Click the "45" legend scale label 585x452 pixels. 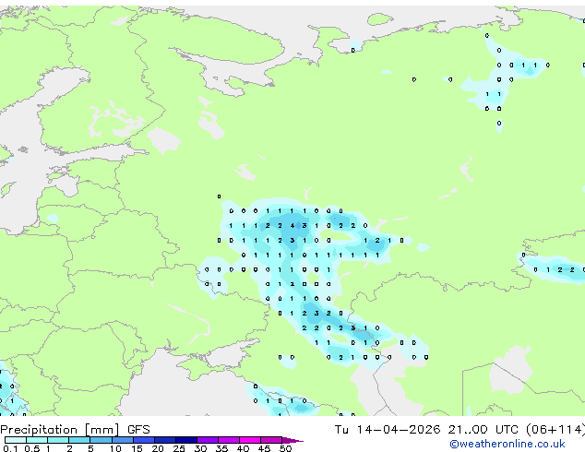pyautogui.click(x=264, y=448)
